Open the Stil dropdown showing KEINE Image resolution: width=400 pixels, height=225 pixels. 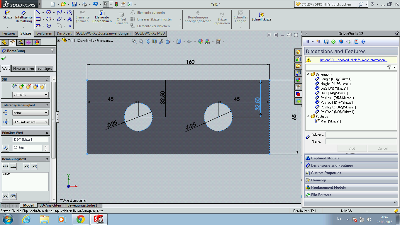[x=30, y=95]
